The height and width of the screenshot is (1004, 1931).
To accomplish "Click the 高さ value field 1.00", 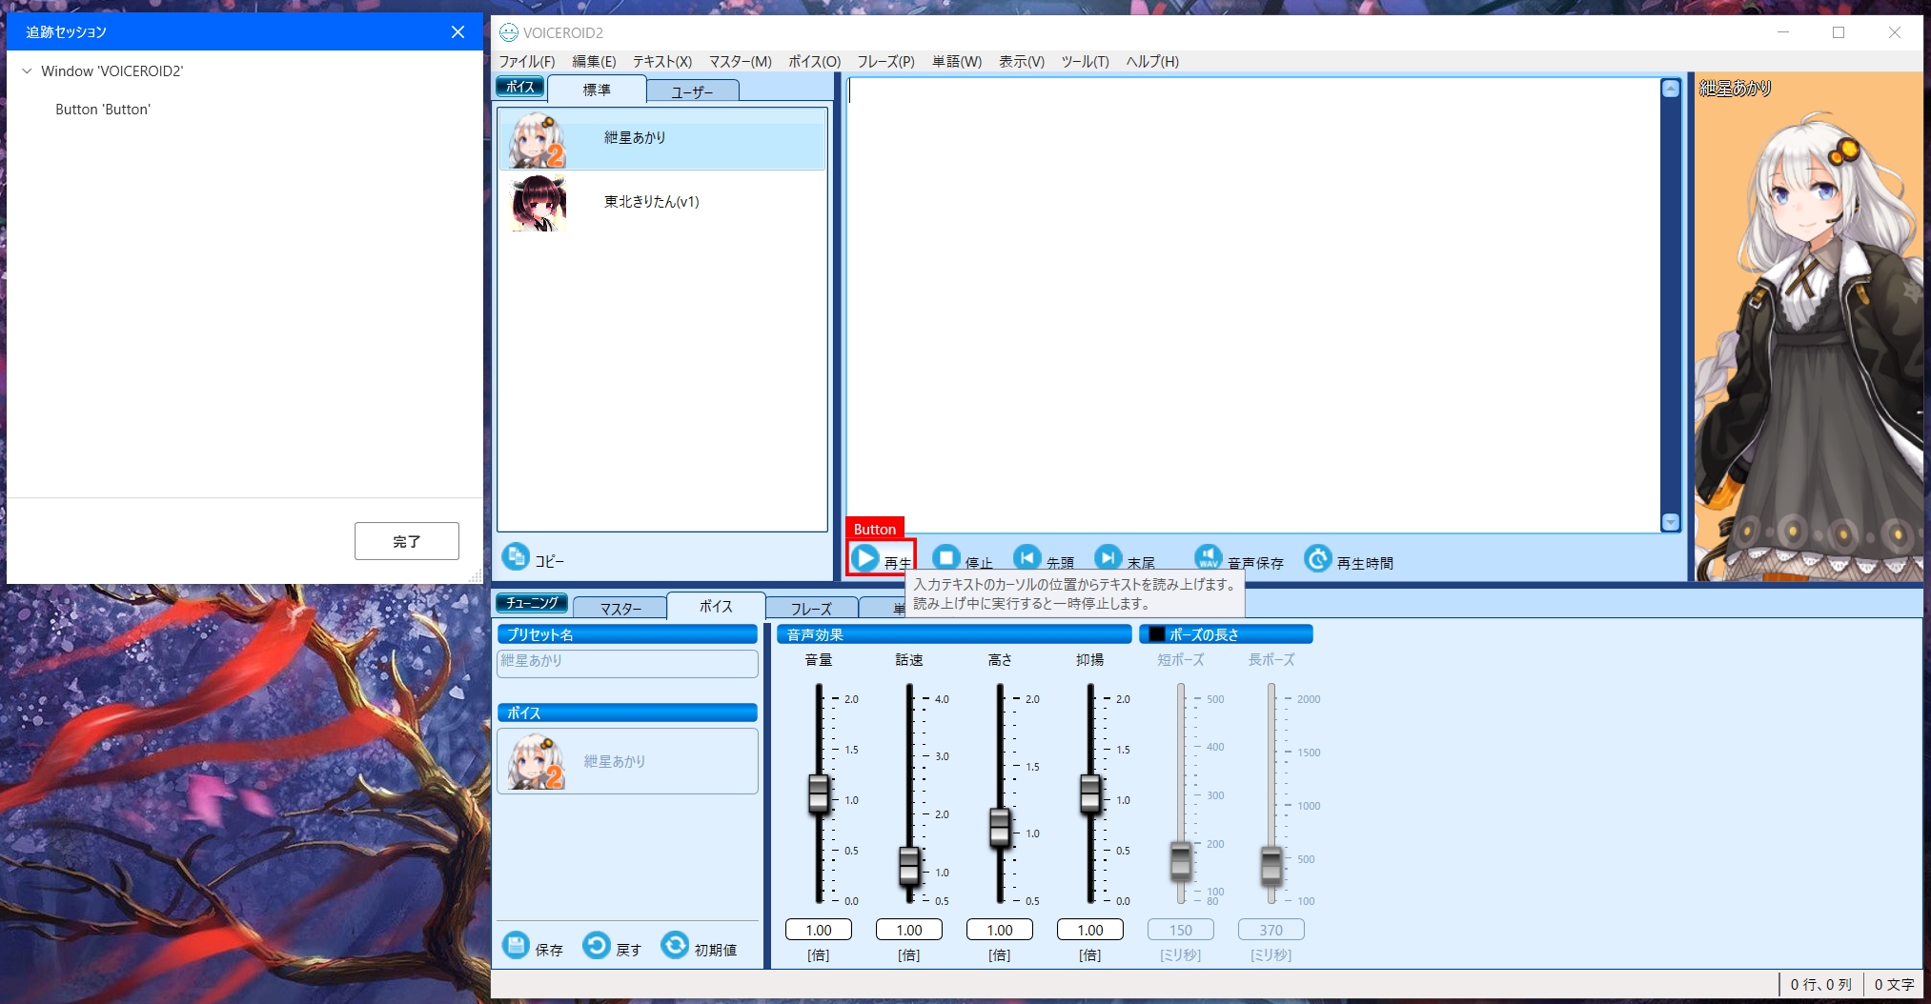I will [1000, 930].
